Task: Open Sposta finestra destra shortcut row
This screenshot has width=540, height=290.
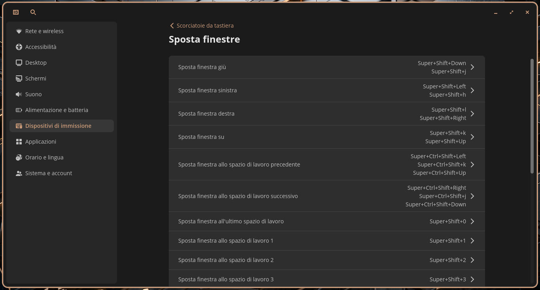Action: pyautogui.click(x=327, y=114)
